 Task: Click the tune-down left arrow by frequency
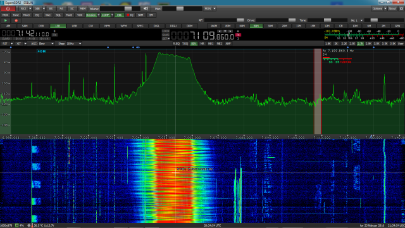pyautogui.click(x=220, y=31)
